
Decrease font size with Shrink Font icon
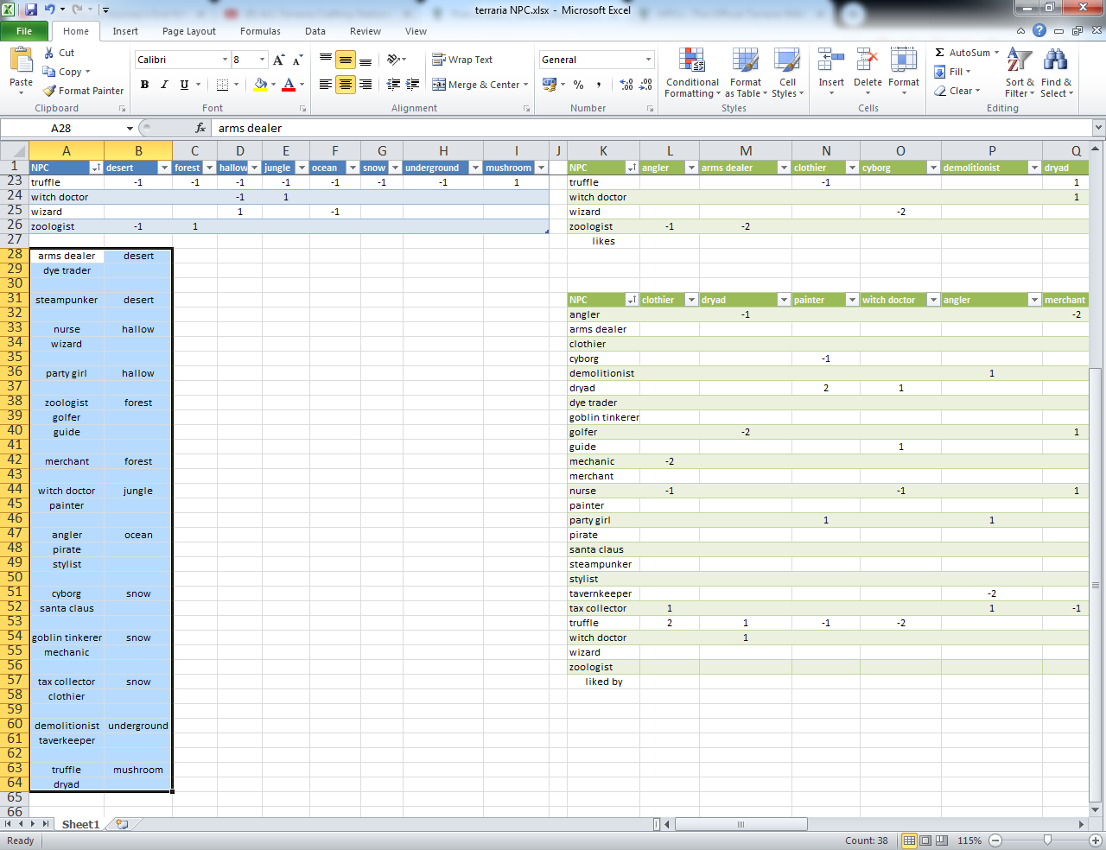tap(297, 60)
